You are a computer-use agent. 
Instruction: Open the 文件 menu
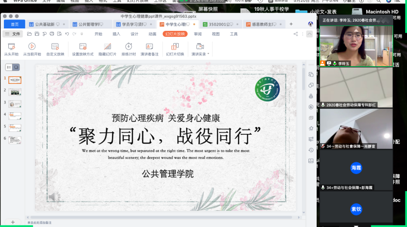pyautogui.click(x=13, y=34)
